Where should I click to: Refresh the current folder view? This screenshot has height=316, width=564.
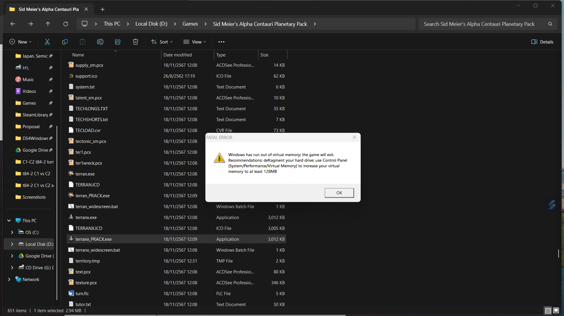66,24
